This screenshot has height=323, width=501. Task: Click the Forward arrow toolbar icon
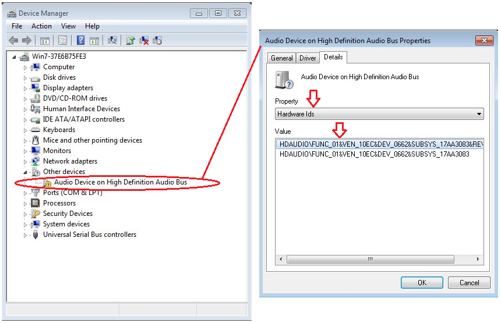(x=27, y=41)
